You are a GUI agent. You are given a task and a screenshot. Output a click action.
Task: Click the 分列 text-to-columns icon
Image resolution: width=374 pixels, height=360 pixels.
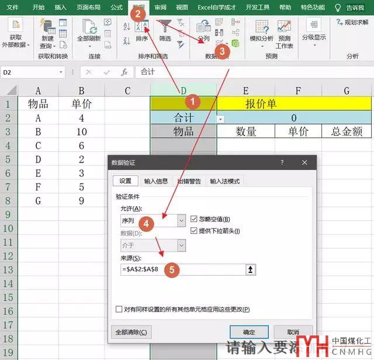(203, 26)
